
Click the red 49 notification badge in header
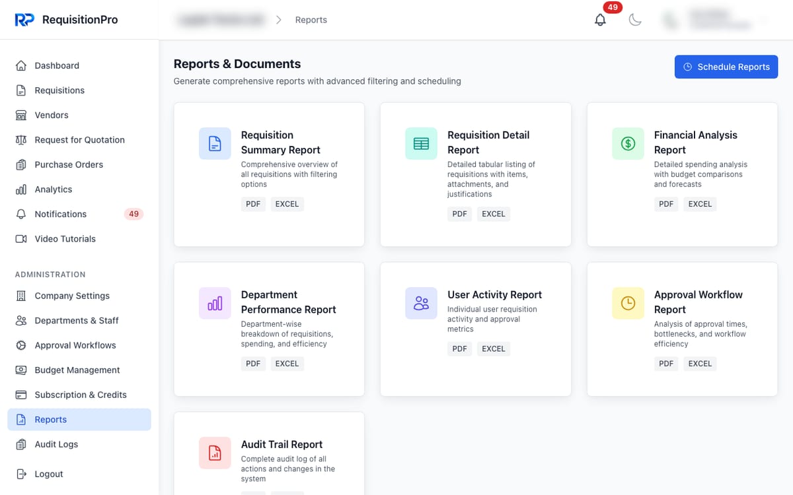pyautogui.click(x=613, y=7)
